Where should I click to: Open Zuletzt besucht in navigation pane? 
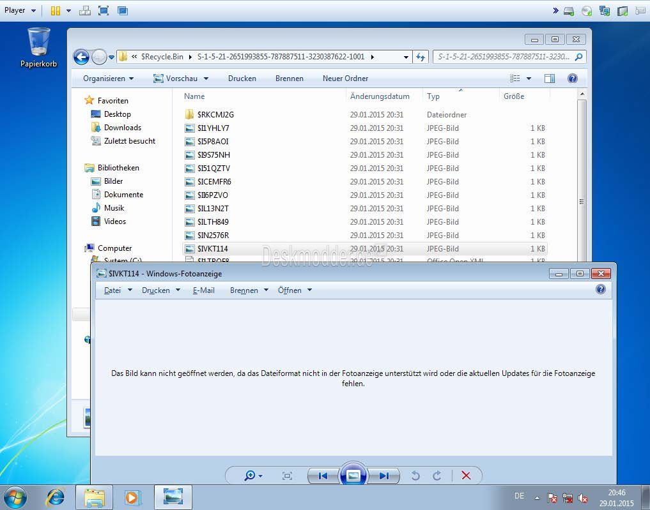pyautogui.click(x=123, y=141)
